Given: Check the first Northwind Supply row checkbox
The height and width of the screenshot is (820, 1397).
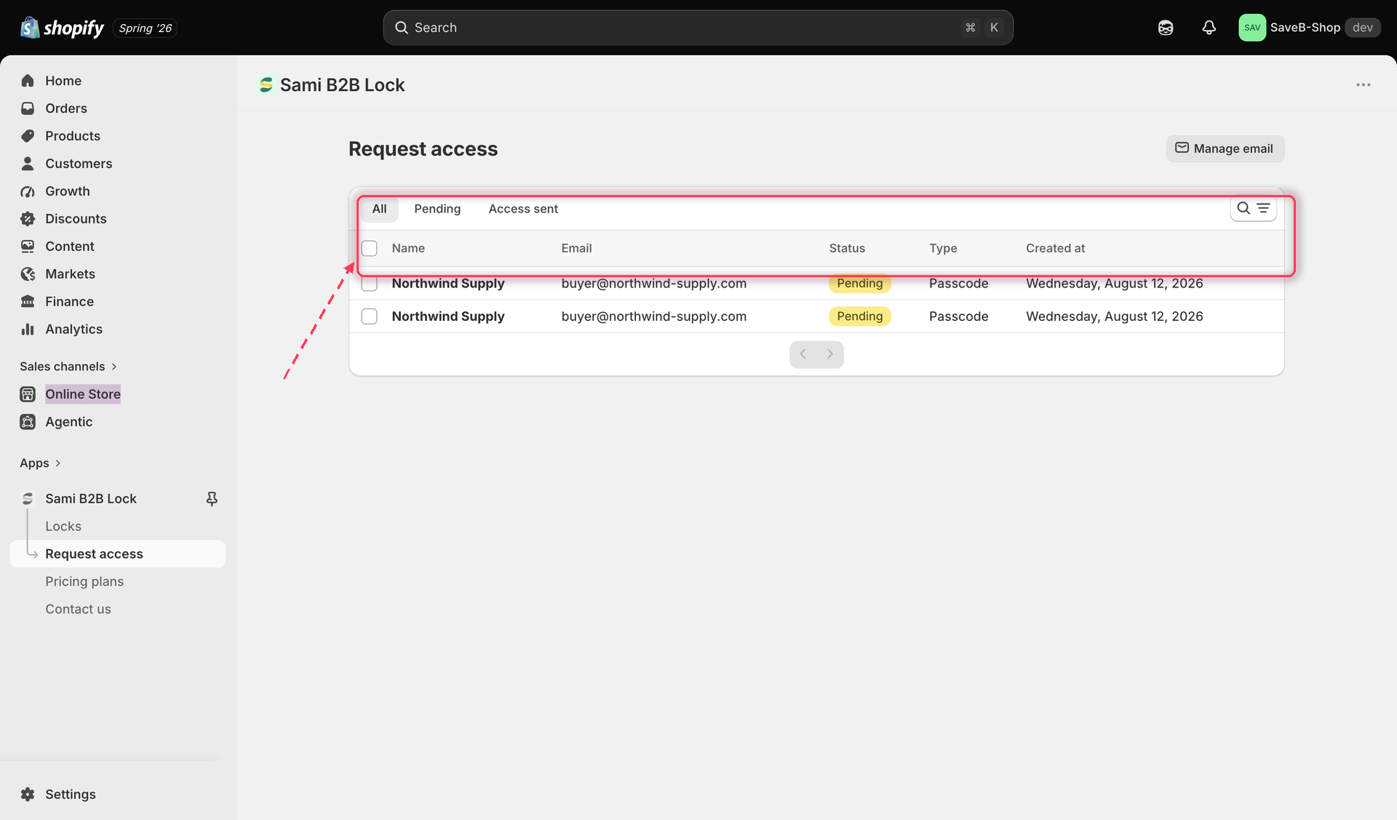Looking at the screenshot, I should (370, 284).
